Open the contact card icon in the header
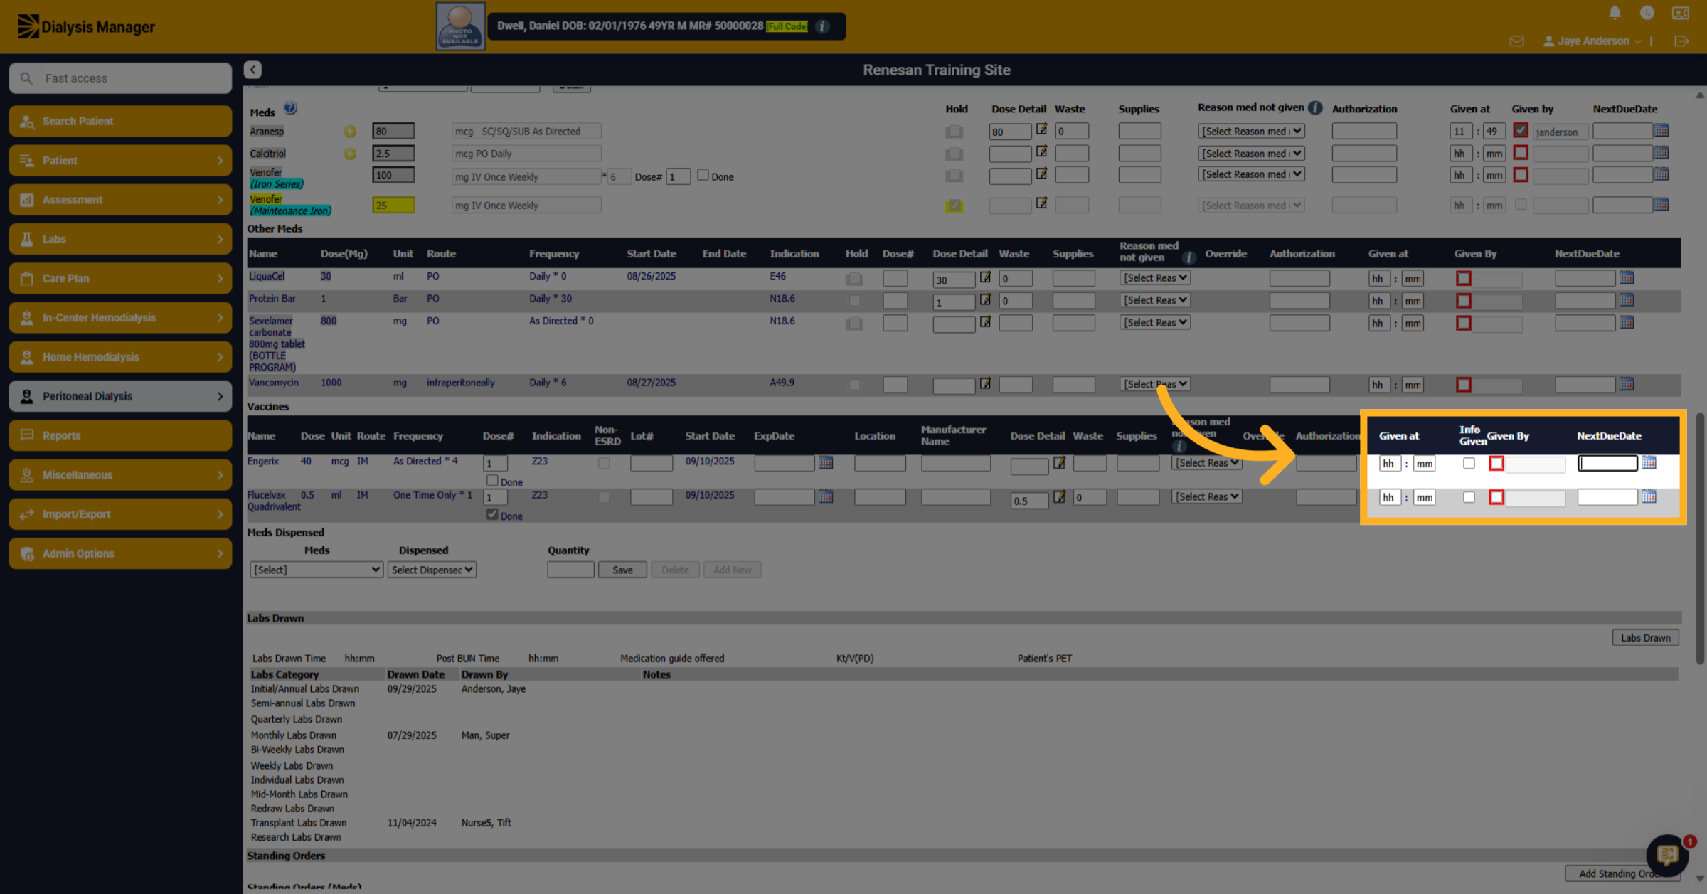The width and height of the screenshot is (1707, 894). 1681,14
